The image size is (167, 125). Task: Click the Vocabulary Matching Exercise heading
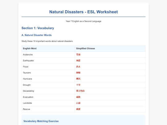(41, 121)
